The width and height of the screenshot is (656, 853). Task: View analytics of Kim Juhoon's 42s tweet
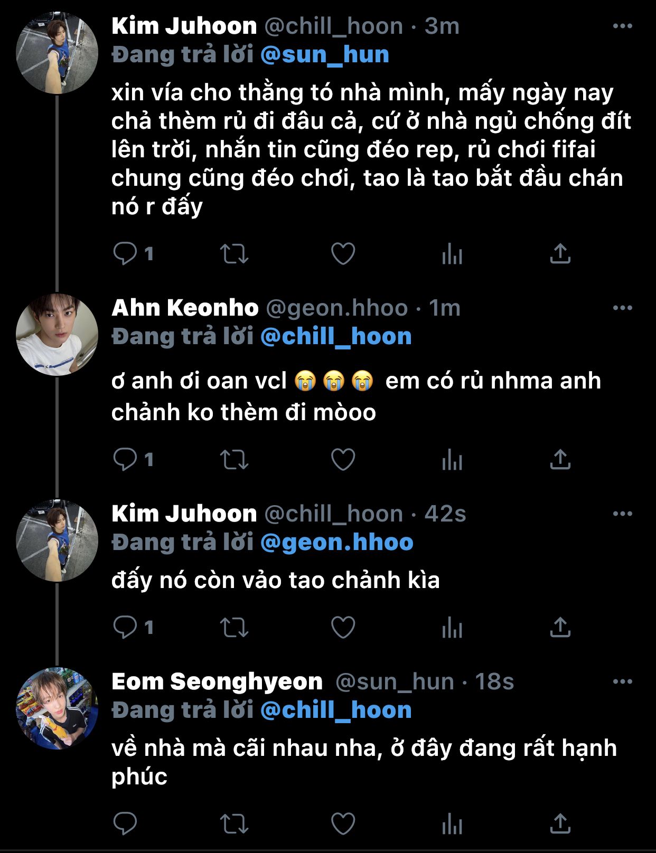(x=452, y=628)
